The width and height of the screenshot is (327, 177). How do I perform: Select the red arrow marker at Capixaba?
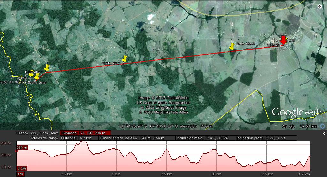[283, 41]
